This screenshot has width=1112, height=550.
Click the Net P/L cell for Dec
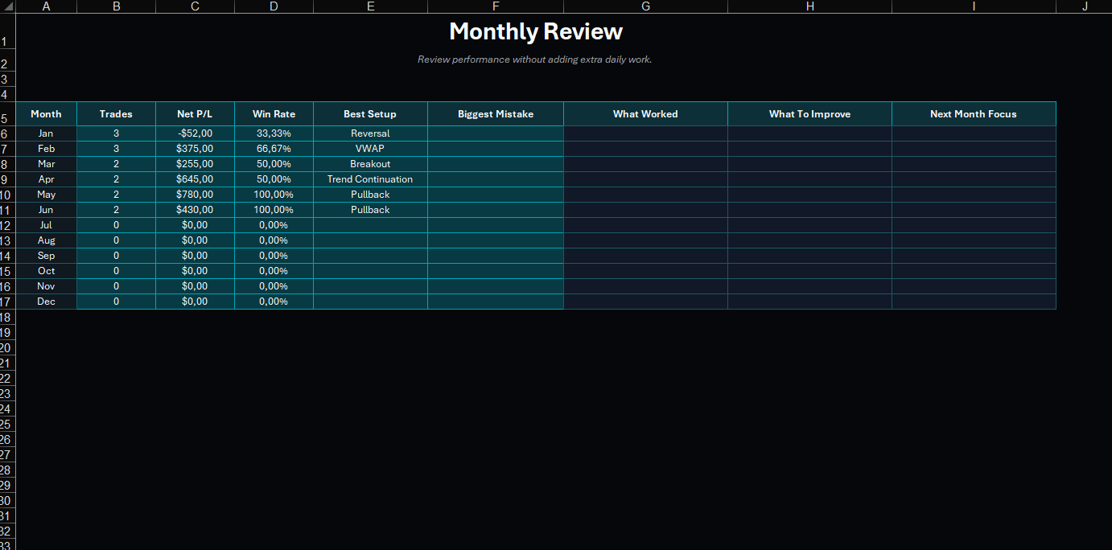pyautogui.click(x=195, y=302)
